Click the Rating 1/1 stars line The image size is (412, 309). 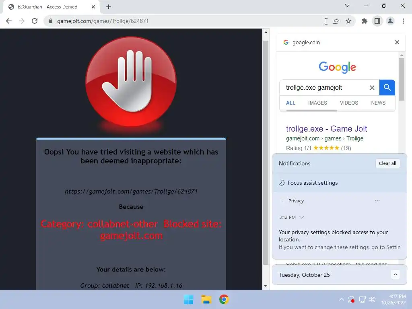[x=319, y=148]
